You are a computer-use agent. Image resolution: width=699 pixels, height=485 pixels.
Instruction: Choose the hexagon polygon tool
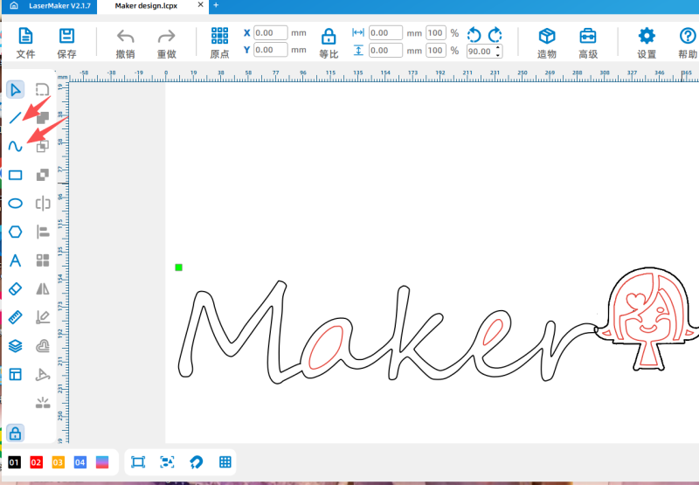pos(15,232)
